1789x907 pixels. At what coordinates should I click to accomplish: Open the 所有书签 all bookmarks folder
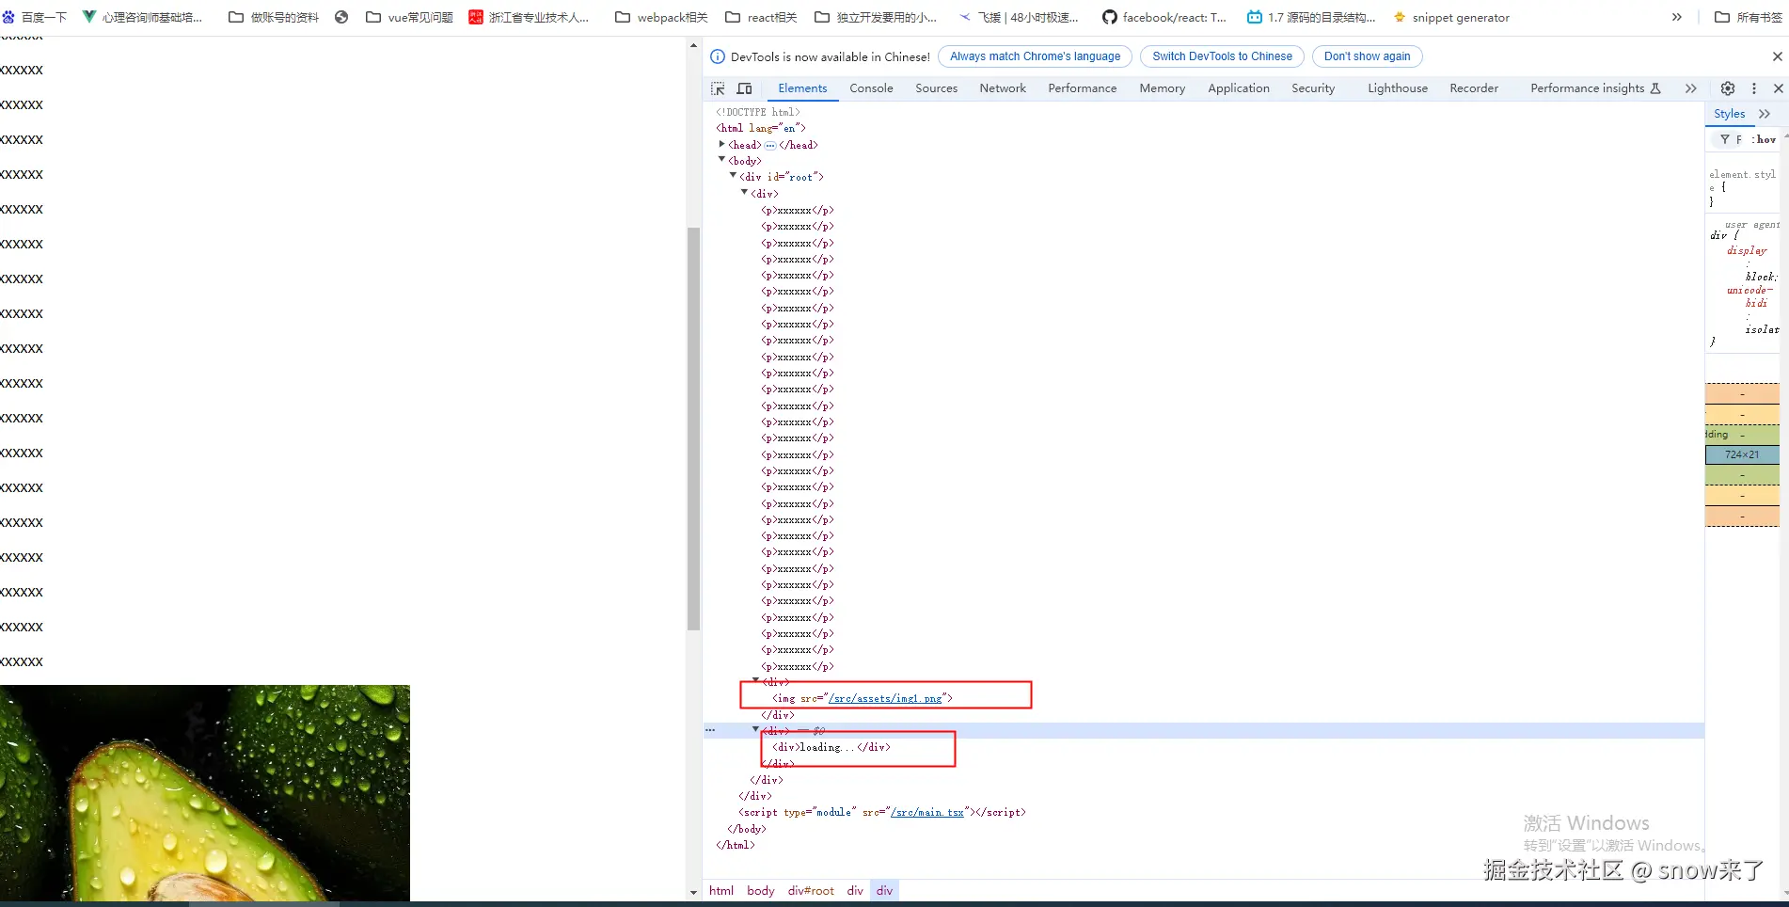[1749, 17]
